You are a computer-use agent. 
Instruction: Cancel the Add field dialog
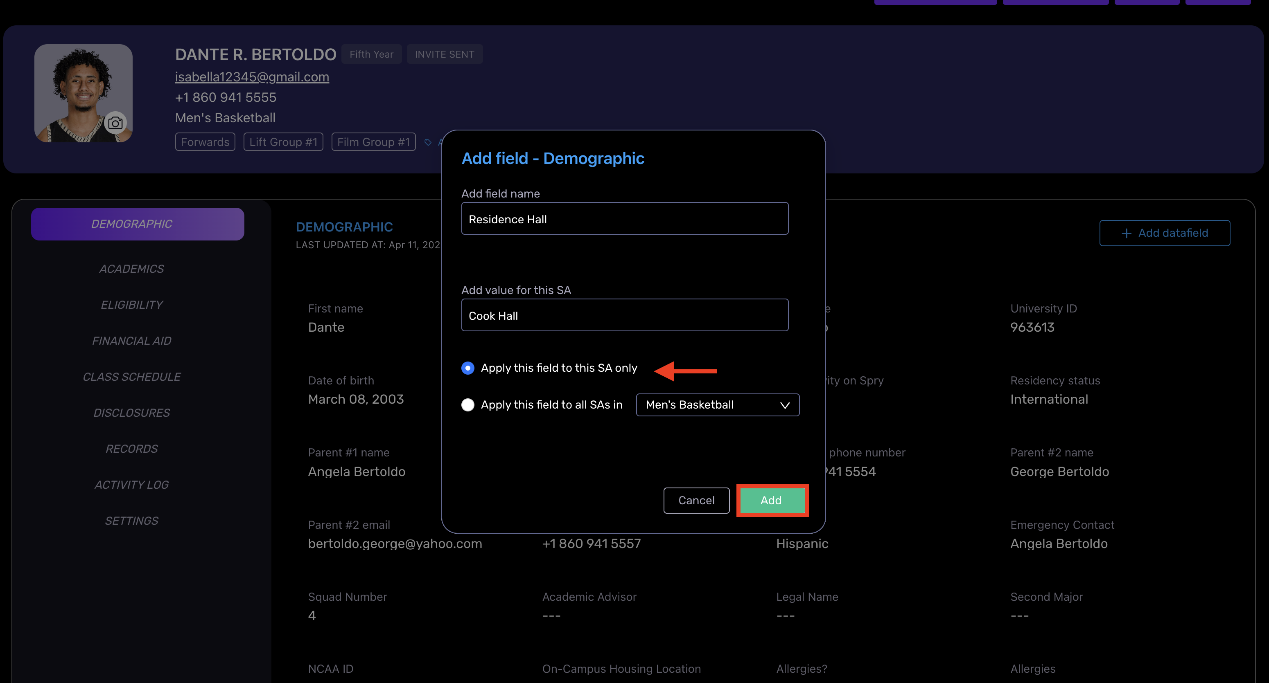coord(696,501)
